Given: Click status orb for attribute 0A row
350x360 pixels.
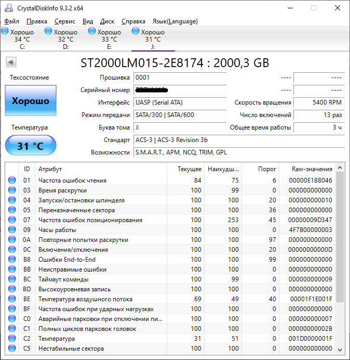Looking at the screenshot, I should tap(12, 239).
